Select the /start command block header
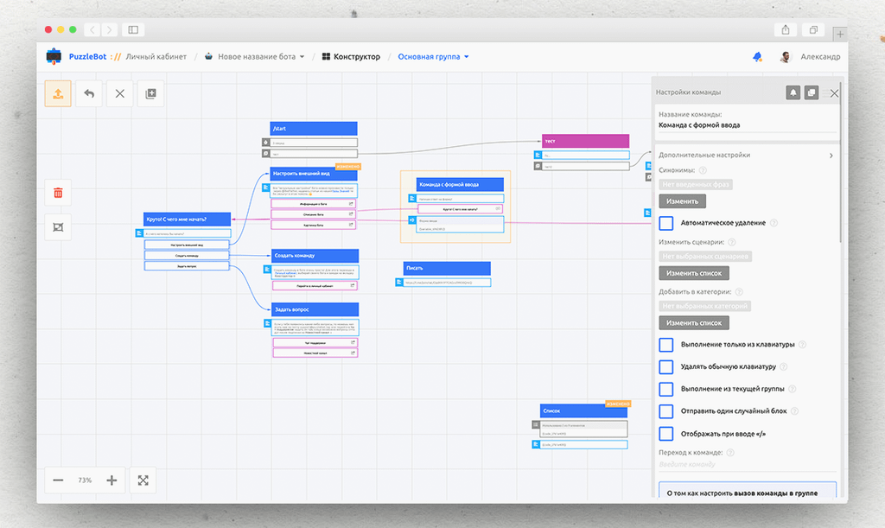This screenshot has width=885, height=528. (314, 129)
